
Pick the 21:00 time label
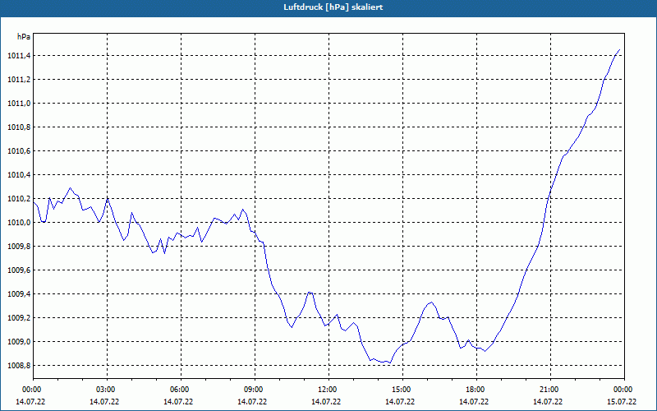click(x=550, y=390)
